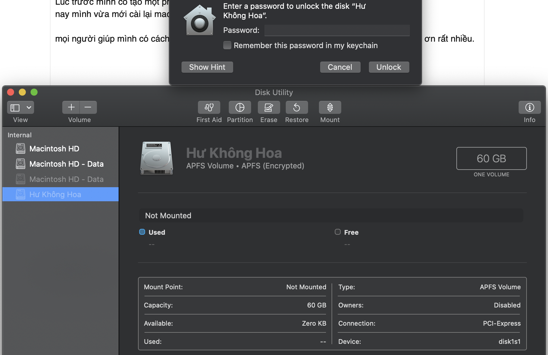Focus the Password input field
This screenshot has height=355, width=548.
337,30
